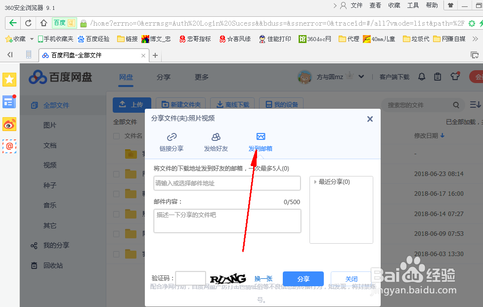483x307 pixels.
Task: Tick checkbox for the 2018-06-14 07:27 folder
Action: pos(117,214)
